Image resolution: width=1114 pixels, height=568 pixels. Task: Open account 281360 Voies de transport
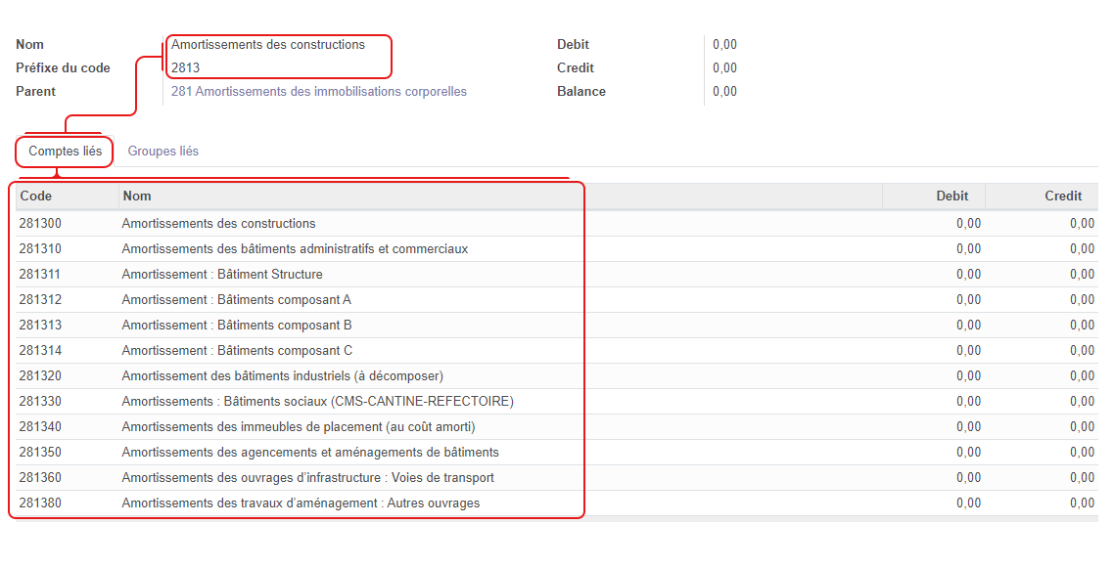[x=557, y=479]
